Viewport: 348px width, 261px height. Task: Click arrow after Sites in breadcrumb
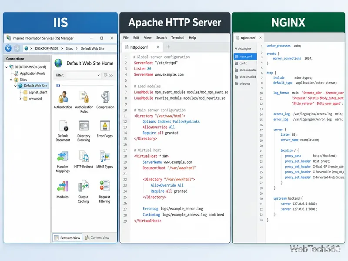(x=77, y=48)
